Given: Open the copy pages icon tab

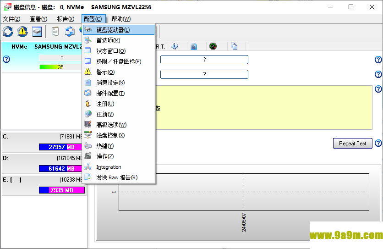Looking at the screenshot, I should coord(234,46).
